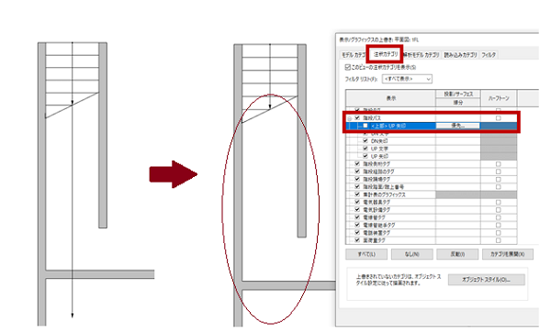Uncheck the 階段パス visibility checkbox
The width and height of the screenshot is (551, 333).
click(x=357, y=118)
